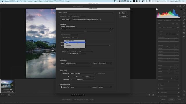Choose Digital Negative from the format list

75,41
